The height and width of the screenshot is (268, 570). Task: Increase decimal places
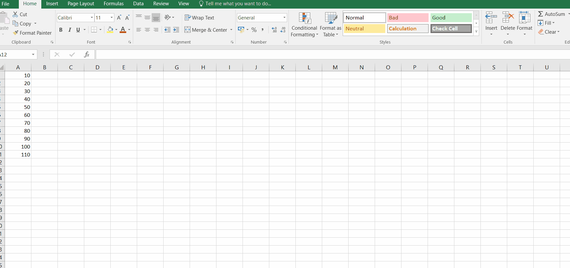(x=274, y=30)
